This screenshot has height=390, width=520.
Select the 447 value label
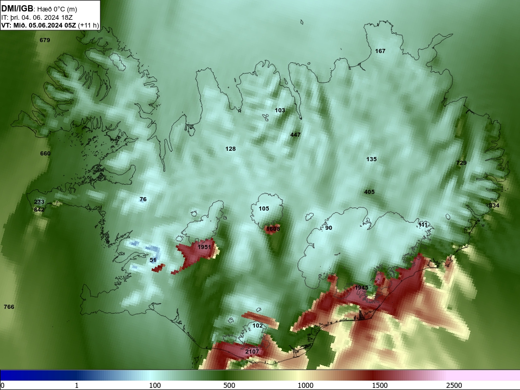295,135
